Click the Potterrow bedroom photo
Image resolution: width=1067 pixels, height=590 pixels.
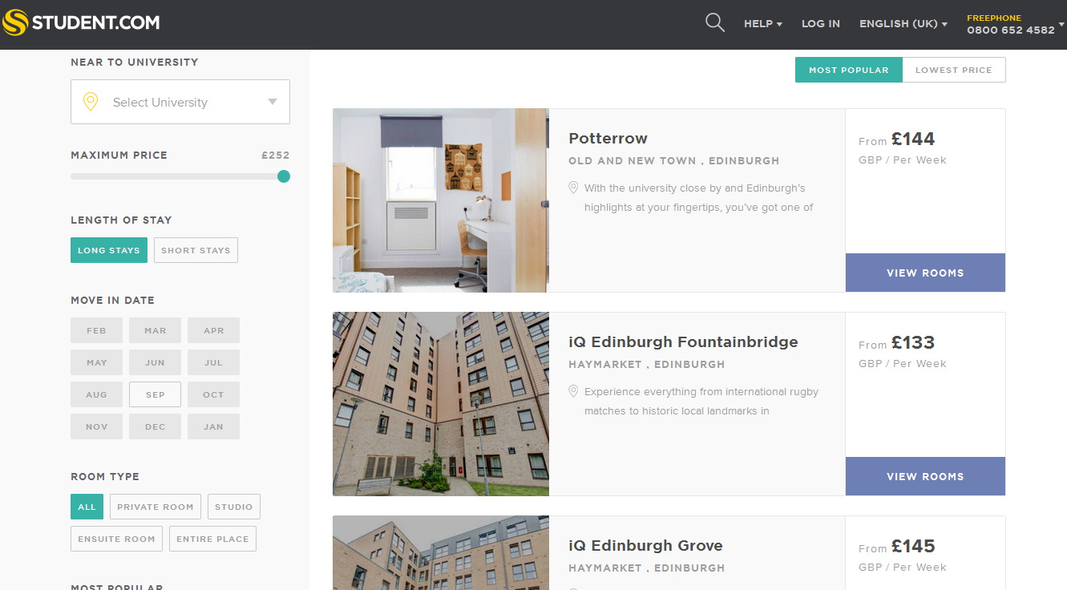[x=441, y=200]
